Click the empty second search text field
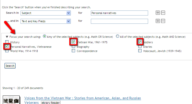Screen dimensions: 192x104 [x=119, y=21]
